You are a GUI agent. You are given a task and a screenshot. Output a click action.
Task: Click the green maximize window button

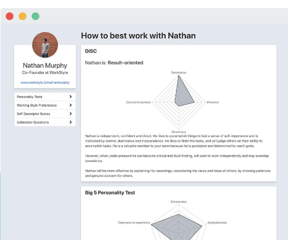[35, 16]
